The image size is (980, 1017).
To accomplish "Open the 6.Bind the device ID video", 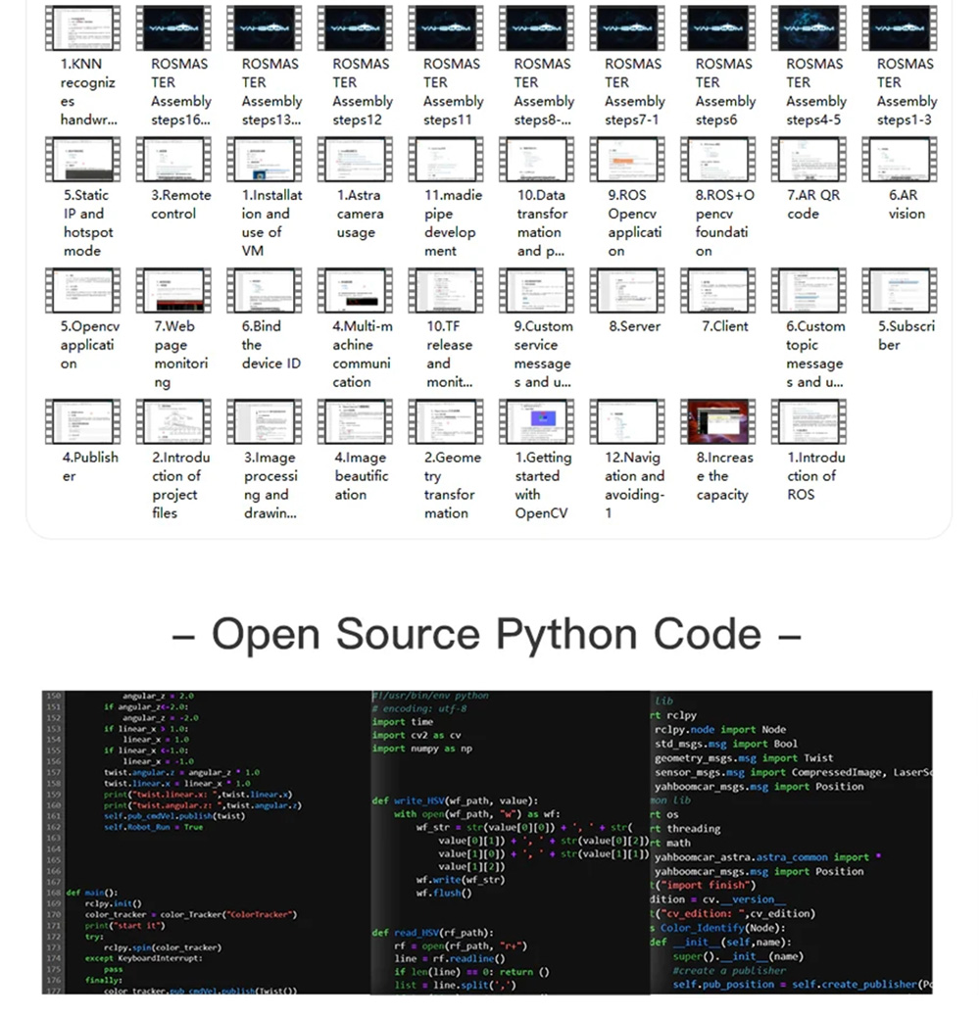I will pos(264,291).
